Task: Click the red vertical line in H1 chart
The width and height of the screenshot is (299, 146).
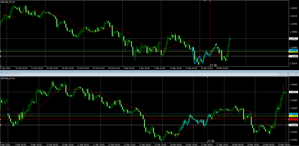Action: point(207,99)
